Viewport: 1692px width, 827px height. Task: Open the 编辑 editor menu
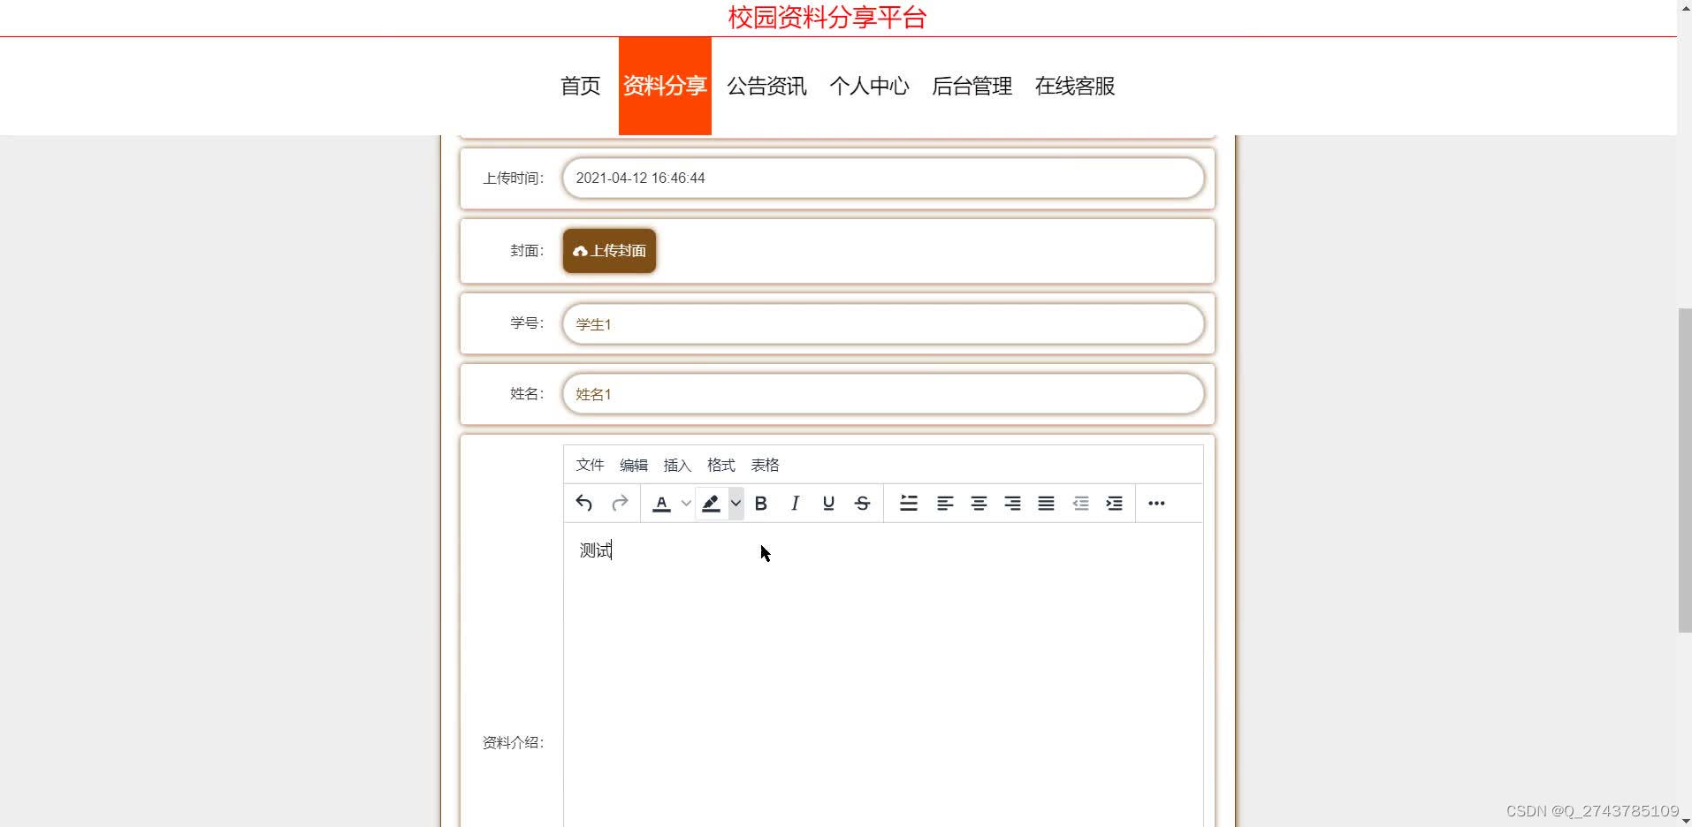click(634, 465)
